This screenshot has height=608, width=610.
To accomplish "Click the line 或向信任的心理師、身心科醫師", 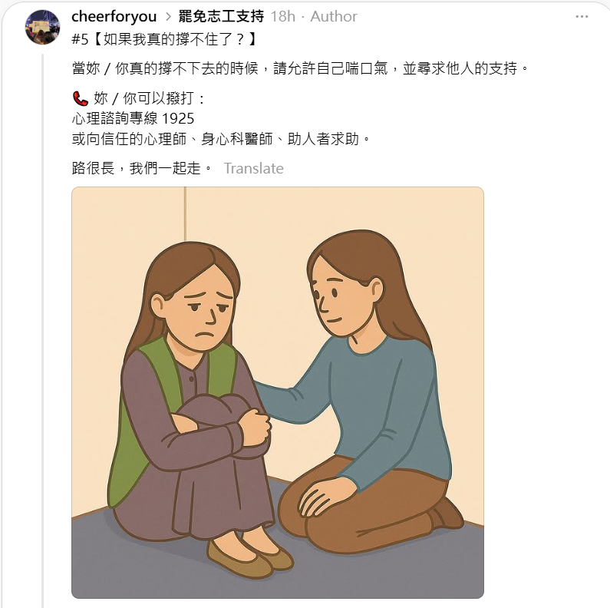I will (x=221, y=139).
